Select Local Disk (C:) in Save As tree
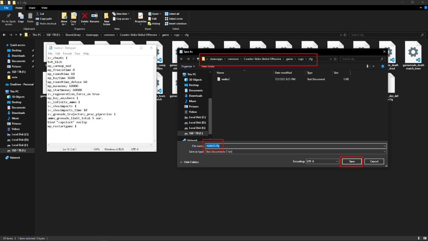Screen dimensions: 428x241 197,117
